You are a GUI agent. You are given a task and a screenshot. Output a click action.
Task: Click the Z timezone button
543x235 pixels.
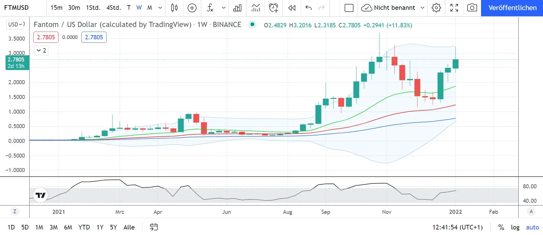tap(14, 212)
